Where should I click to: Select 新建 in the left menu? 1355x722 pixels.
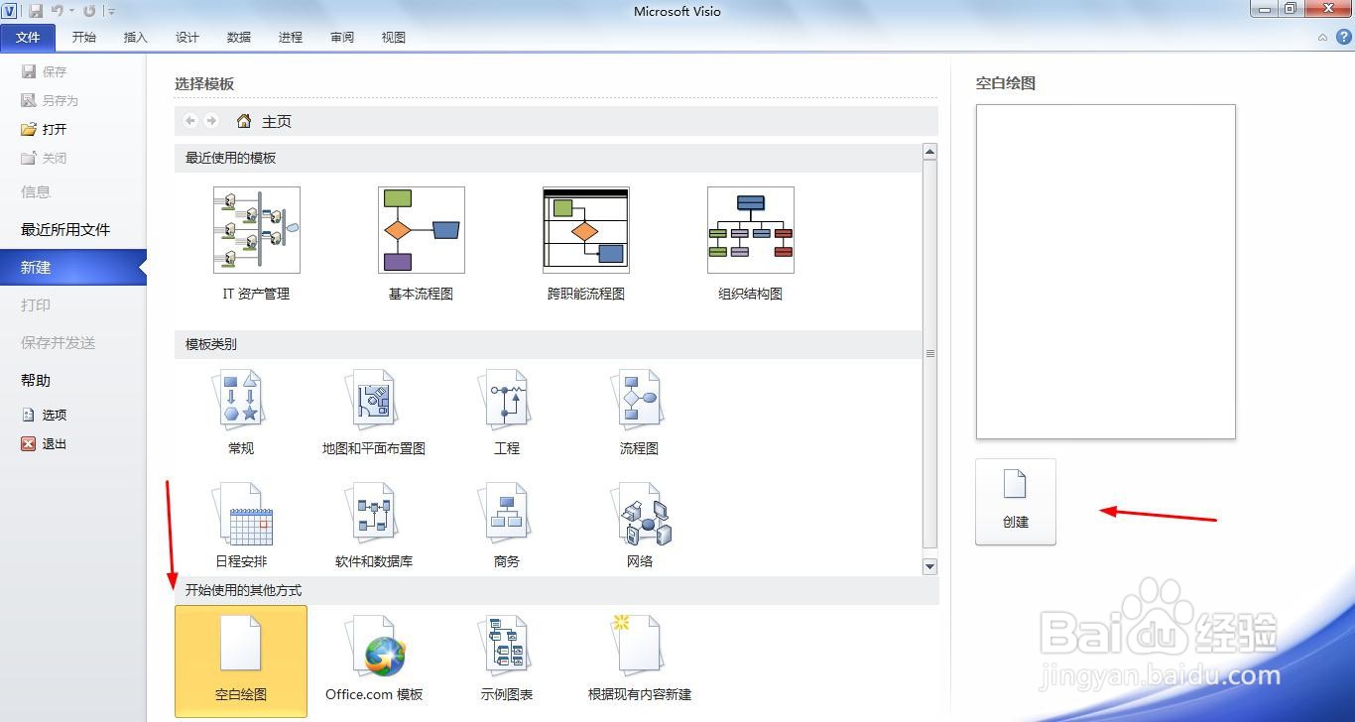pyautogui.click(x=73, y=267)
